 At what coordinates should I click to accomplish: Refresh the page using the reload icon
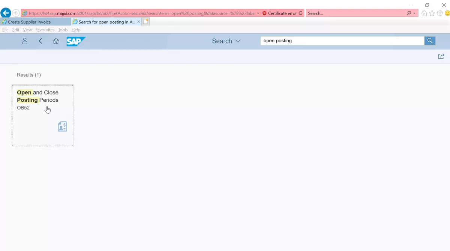point(300,13)
